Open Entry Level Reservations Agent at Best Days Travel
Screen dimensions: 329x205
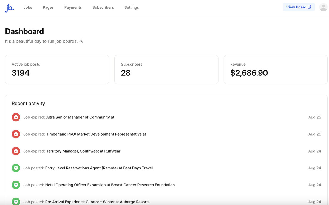click(x=99, y=168)
